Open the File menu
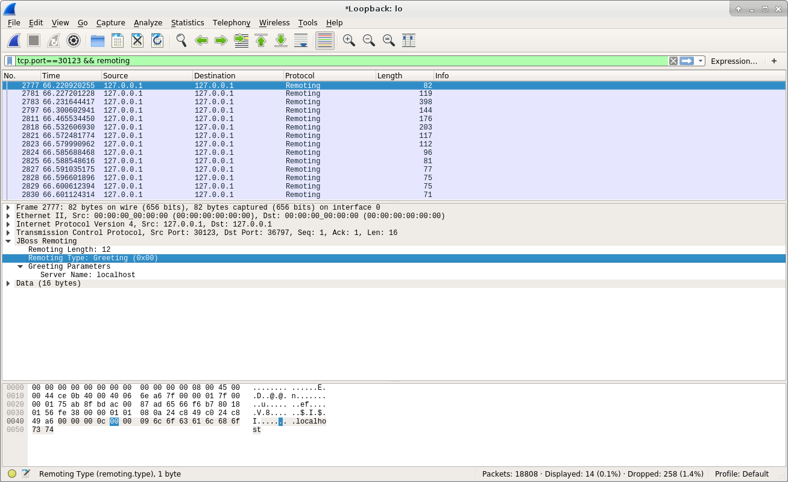The width and height of the screenshot is (788, 482). coord(14,22)
